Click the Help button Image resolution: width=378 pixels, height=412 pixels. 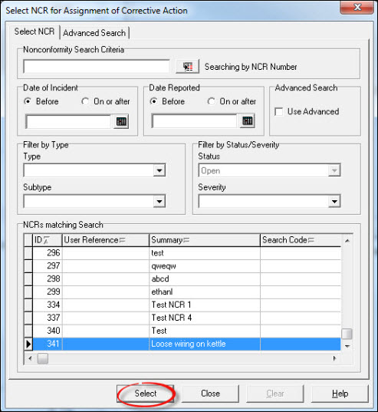[x=340, y=394]
